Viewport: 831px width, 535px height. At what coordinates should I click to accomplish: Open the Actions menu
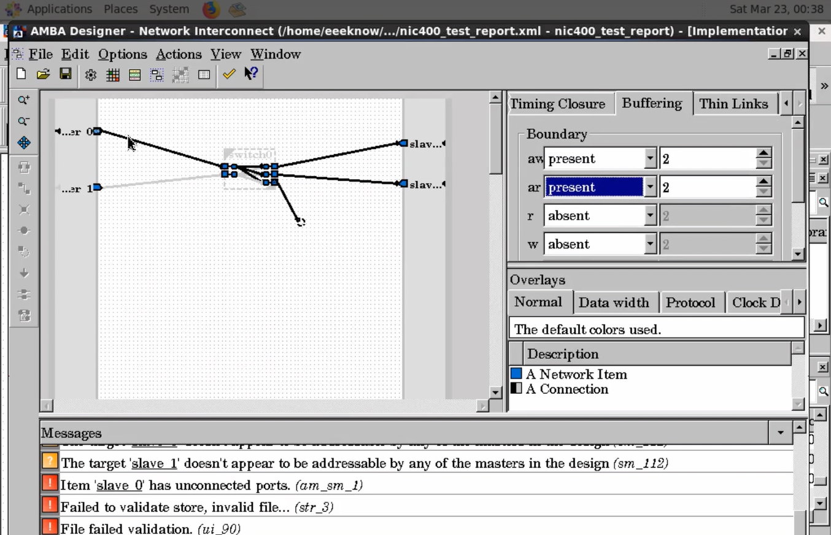pyautogui.click(x=179, y=54)
